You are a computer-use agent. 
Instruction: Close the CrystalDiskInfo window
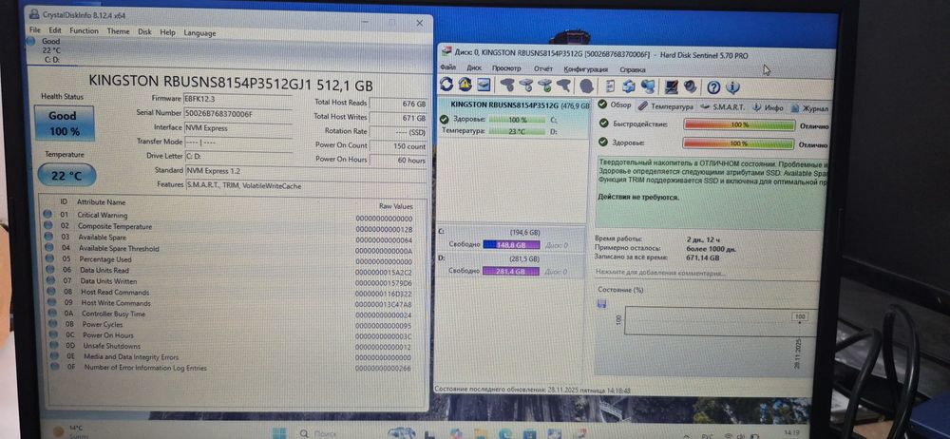pos(419,23)
